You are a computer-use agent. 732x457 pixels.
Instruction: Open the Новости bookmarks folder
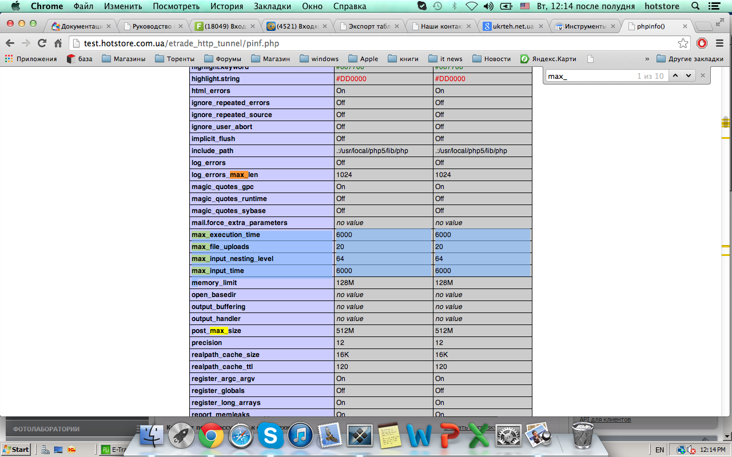tap(491, 59)
